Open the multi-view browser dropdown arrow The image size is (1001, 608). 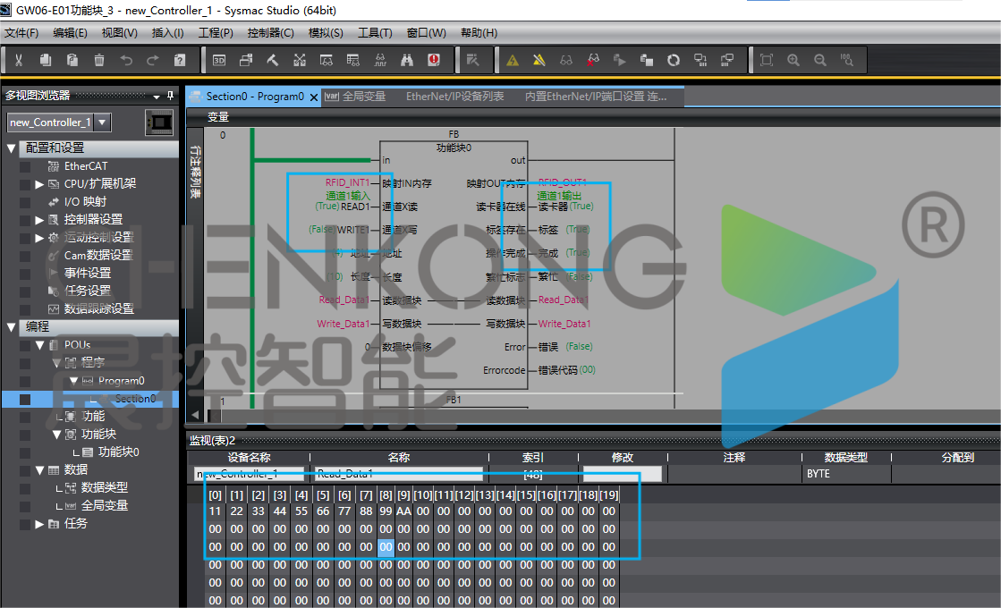pyautogui.click(x=157, y=97)
